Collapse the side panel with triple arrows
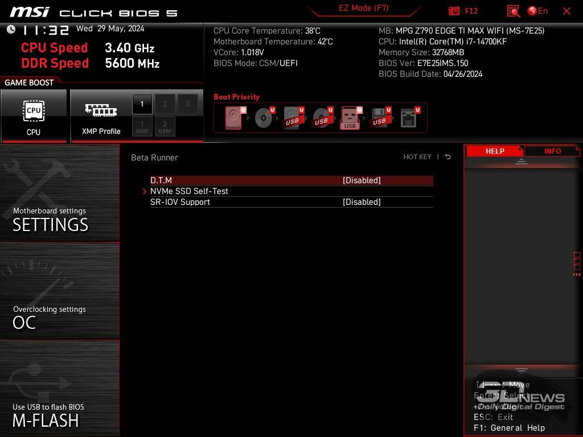This screenshot has height=437, width=583. click(577, 275)
